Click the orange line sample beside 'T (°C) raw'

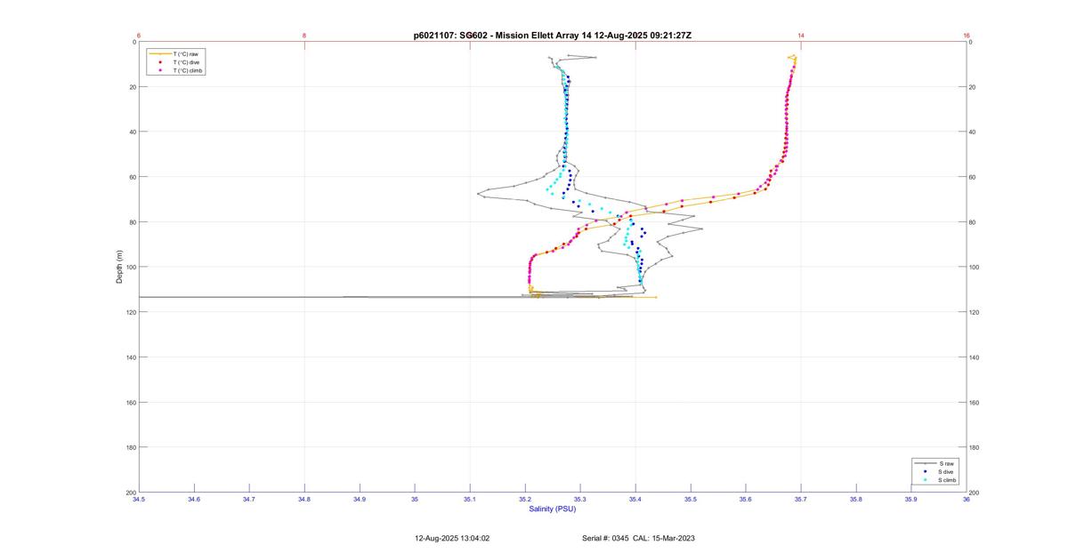coord(159,54)
